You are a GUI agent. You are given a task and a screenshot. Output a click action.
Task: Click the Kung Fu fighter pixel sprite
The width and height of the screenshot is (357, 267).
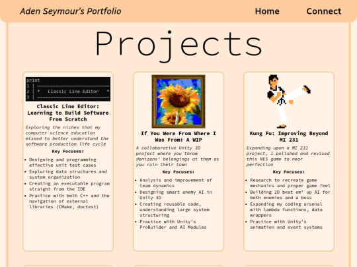289,102
